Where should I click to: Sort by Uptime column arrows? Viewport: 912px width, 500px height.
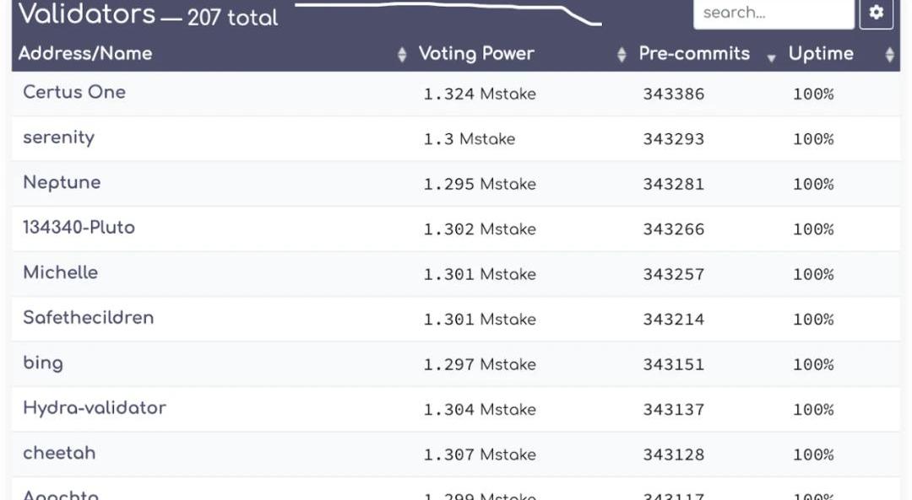(889, 55)
